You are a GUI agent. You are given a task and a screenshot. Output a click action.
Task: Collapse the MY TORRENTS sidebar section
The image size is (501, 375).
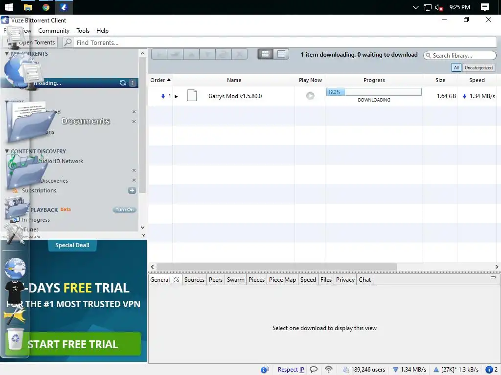[x=7, y=54]
